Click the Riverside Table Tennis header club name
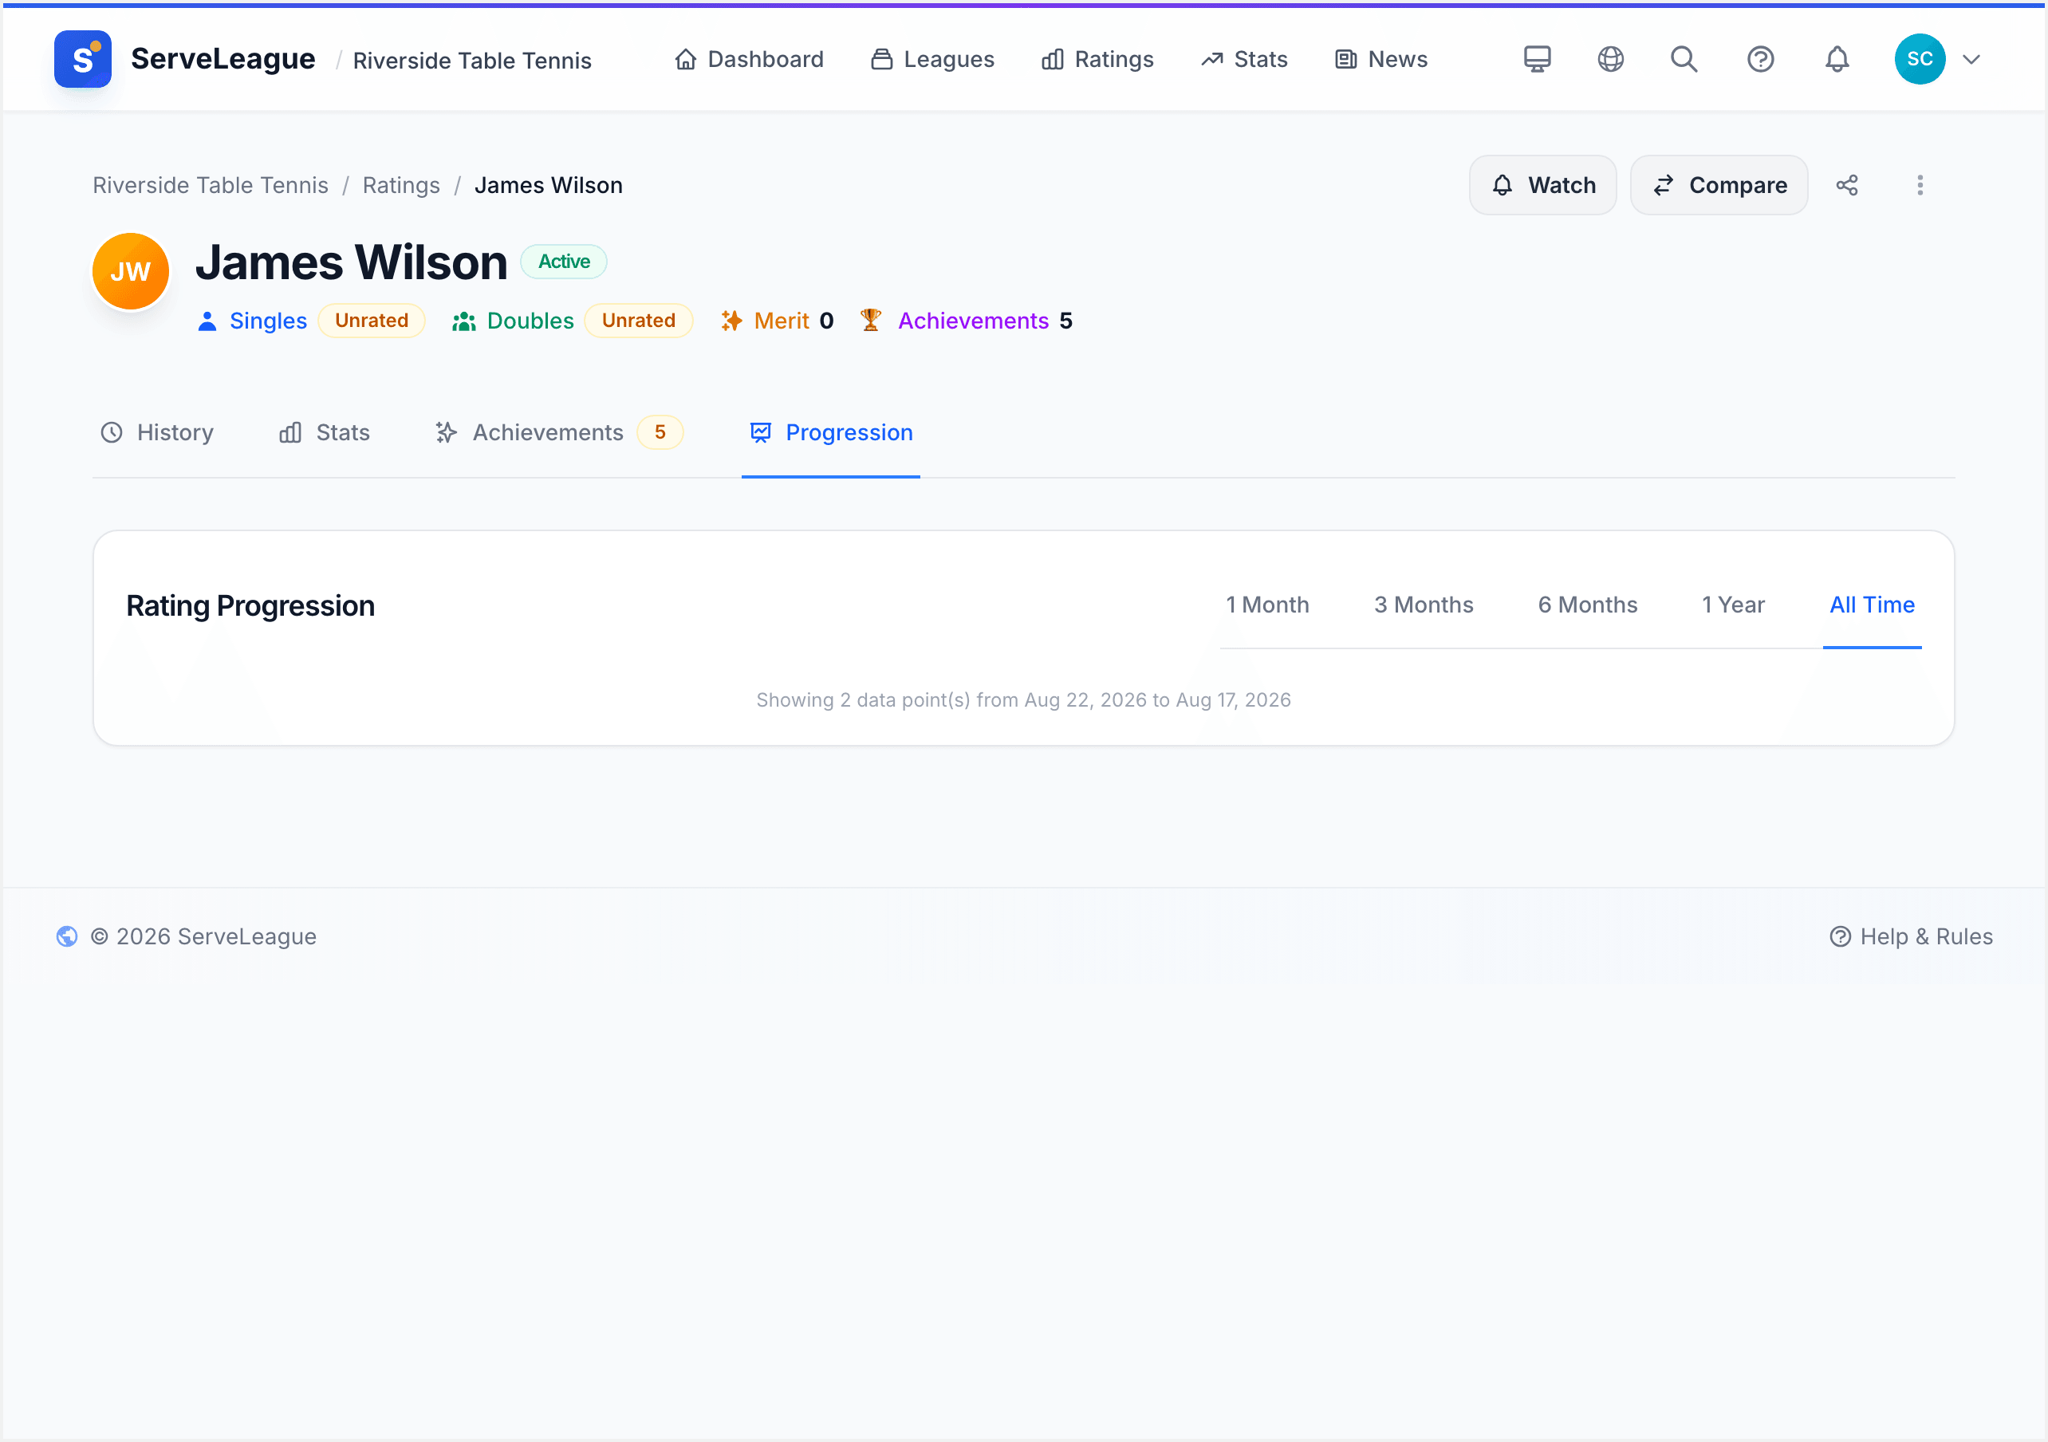The image size is (2048, 1442). coord(472,61)
